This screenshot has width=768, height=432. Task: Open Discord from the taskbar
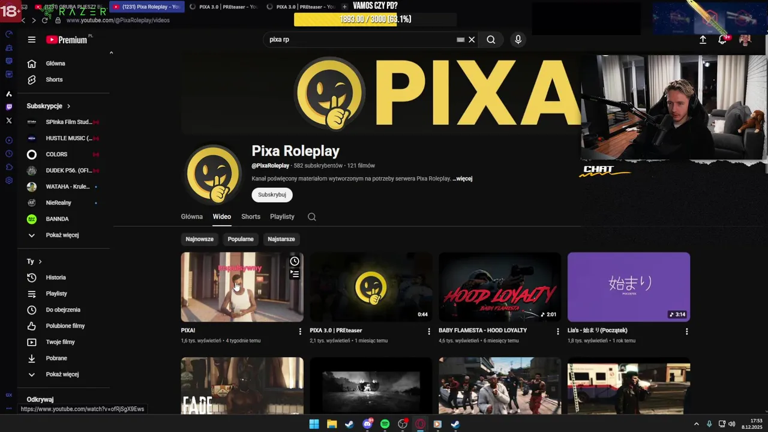[x=367, y=424]
